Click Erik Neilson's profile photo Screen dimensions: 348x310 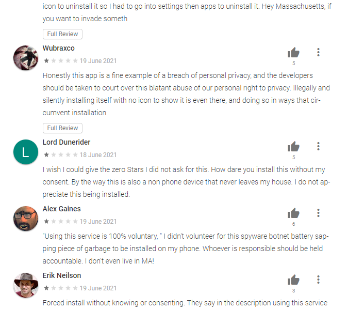[x=26, y=285]
